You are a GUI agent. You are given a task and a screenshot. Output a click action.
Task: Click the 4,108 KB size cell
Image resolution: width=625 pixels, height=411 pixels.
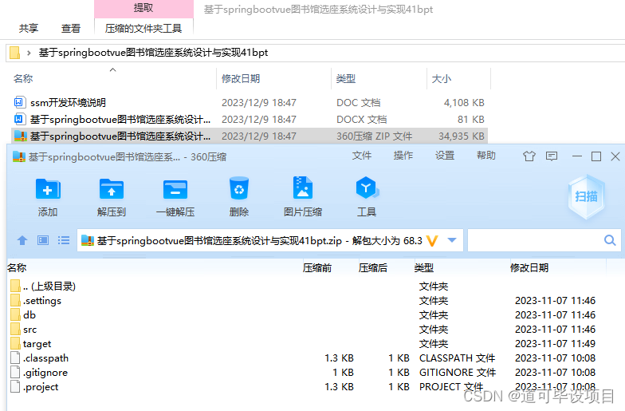(464, 102)
